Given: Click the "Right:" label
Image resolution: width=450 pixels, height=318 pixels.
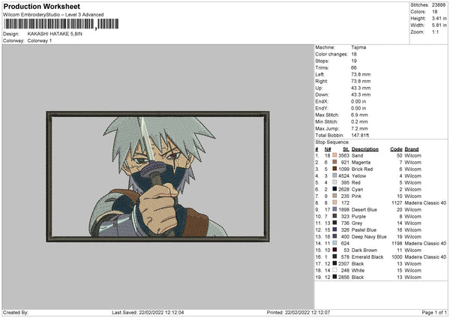Looking at the screenshot, I should (x=322, y=81).
